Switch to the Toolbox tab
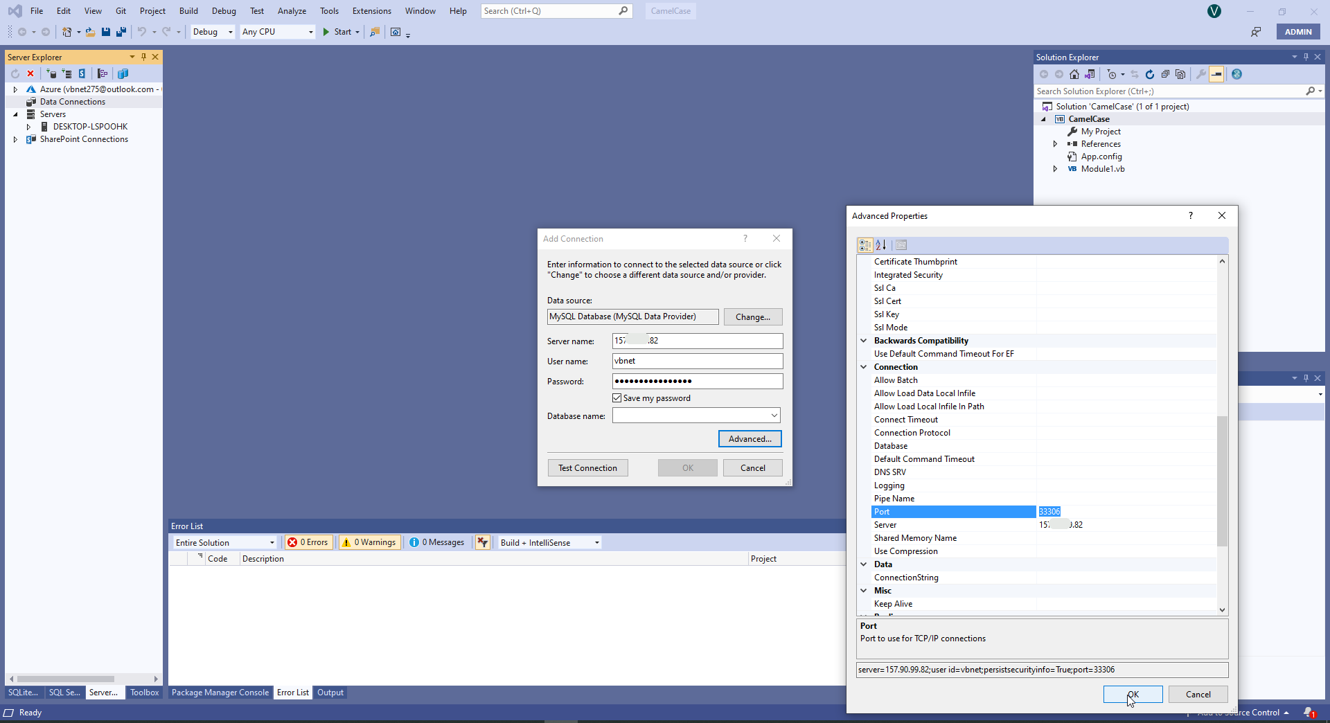This screenshot has height=723, width=1330. 144,693
